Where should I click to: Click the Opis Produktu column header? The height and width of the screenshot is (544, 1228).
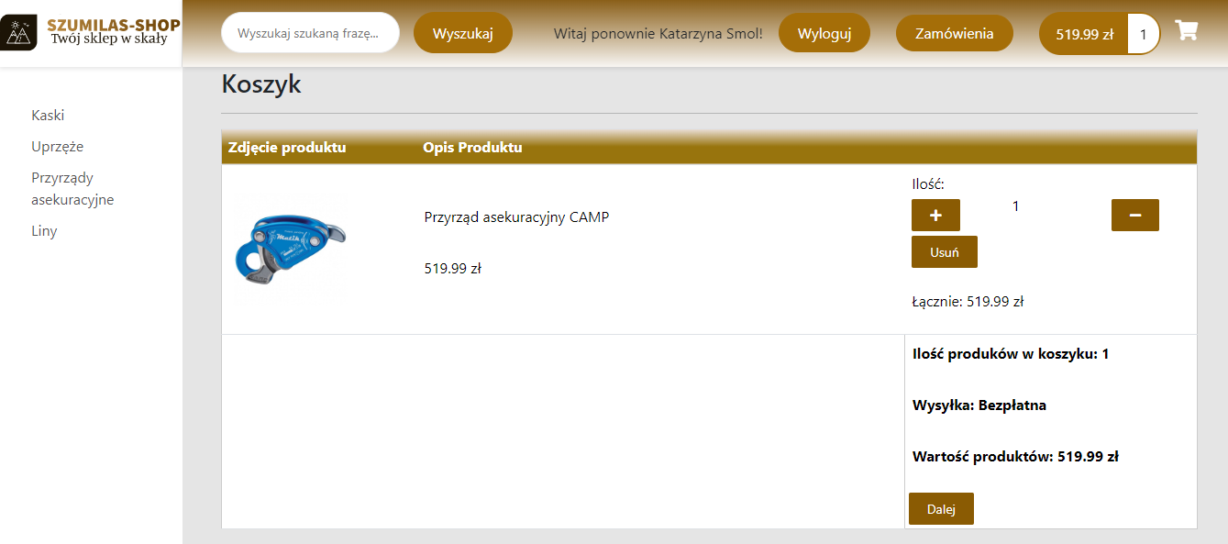tap(472, 148)
